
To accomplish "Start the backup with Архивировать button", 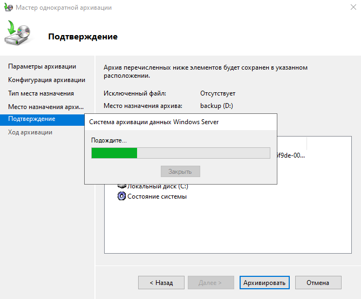I will click(264, 282).
